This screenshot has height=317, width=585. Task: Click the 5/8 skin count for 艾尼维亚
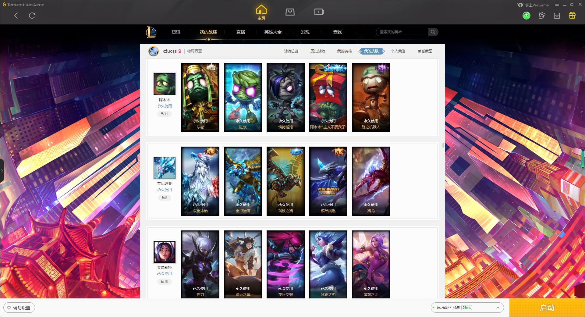[165, 198]
